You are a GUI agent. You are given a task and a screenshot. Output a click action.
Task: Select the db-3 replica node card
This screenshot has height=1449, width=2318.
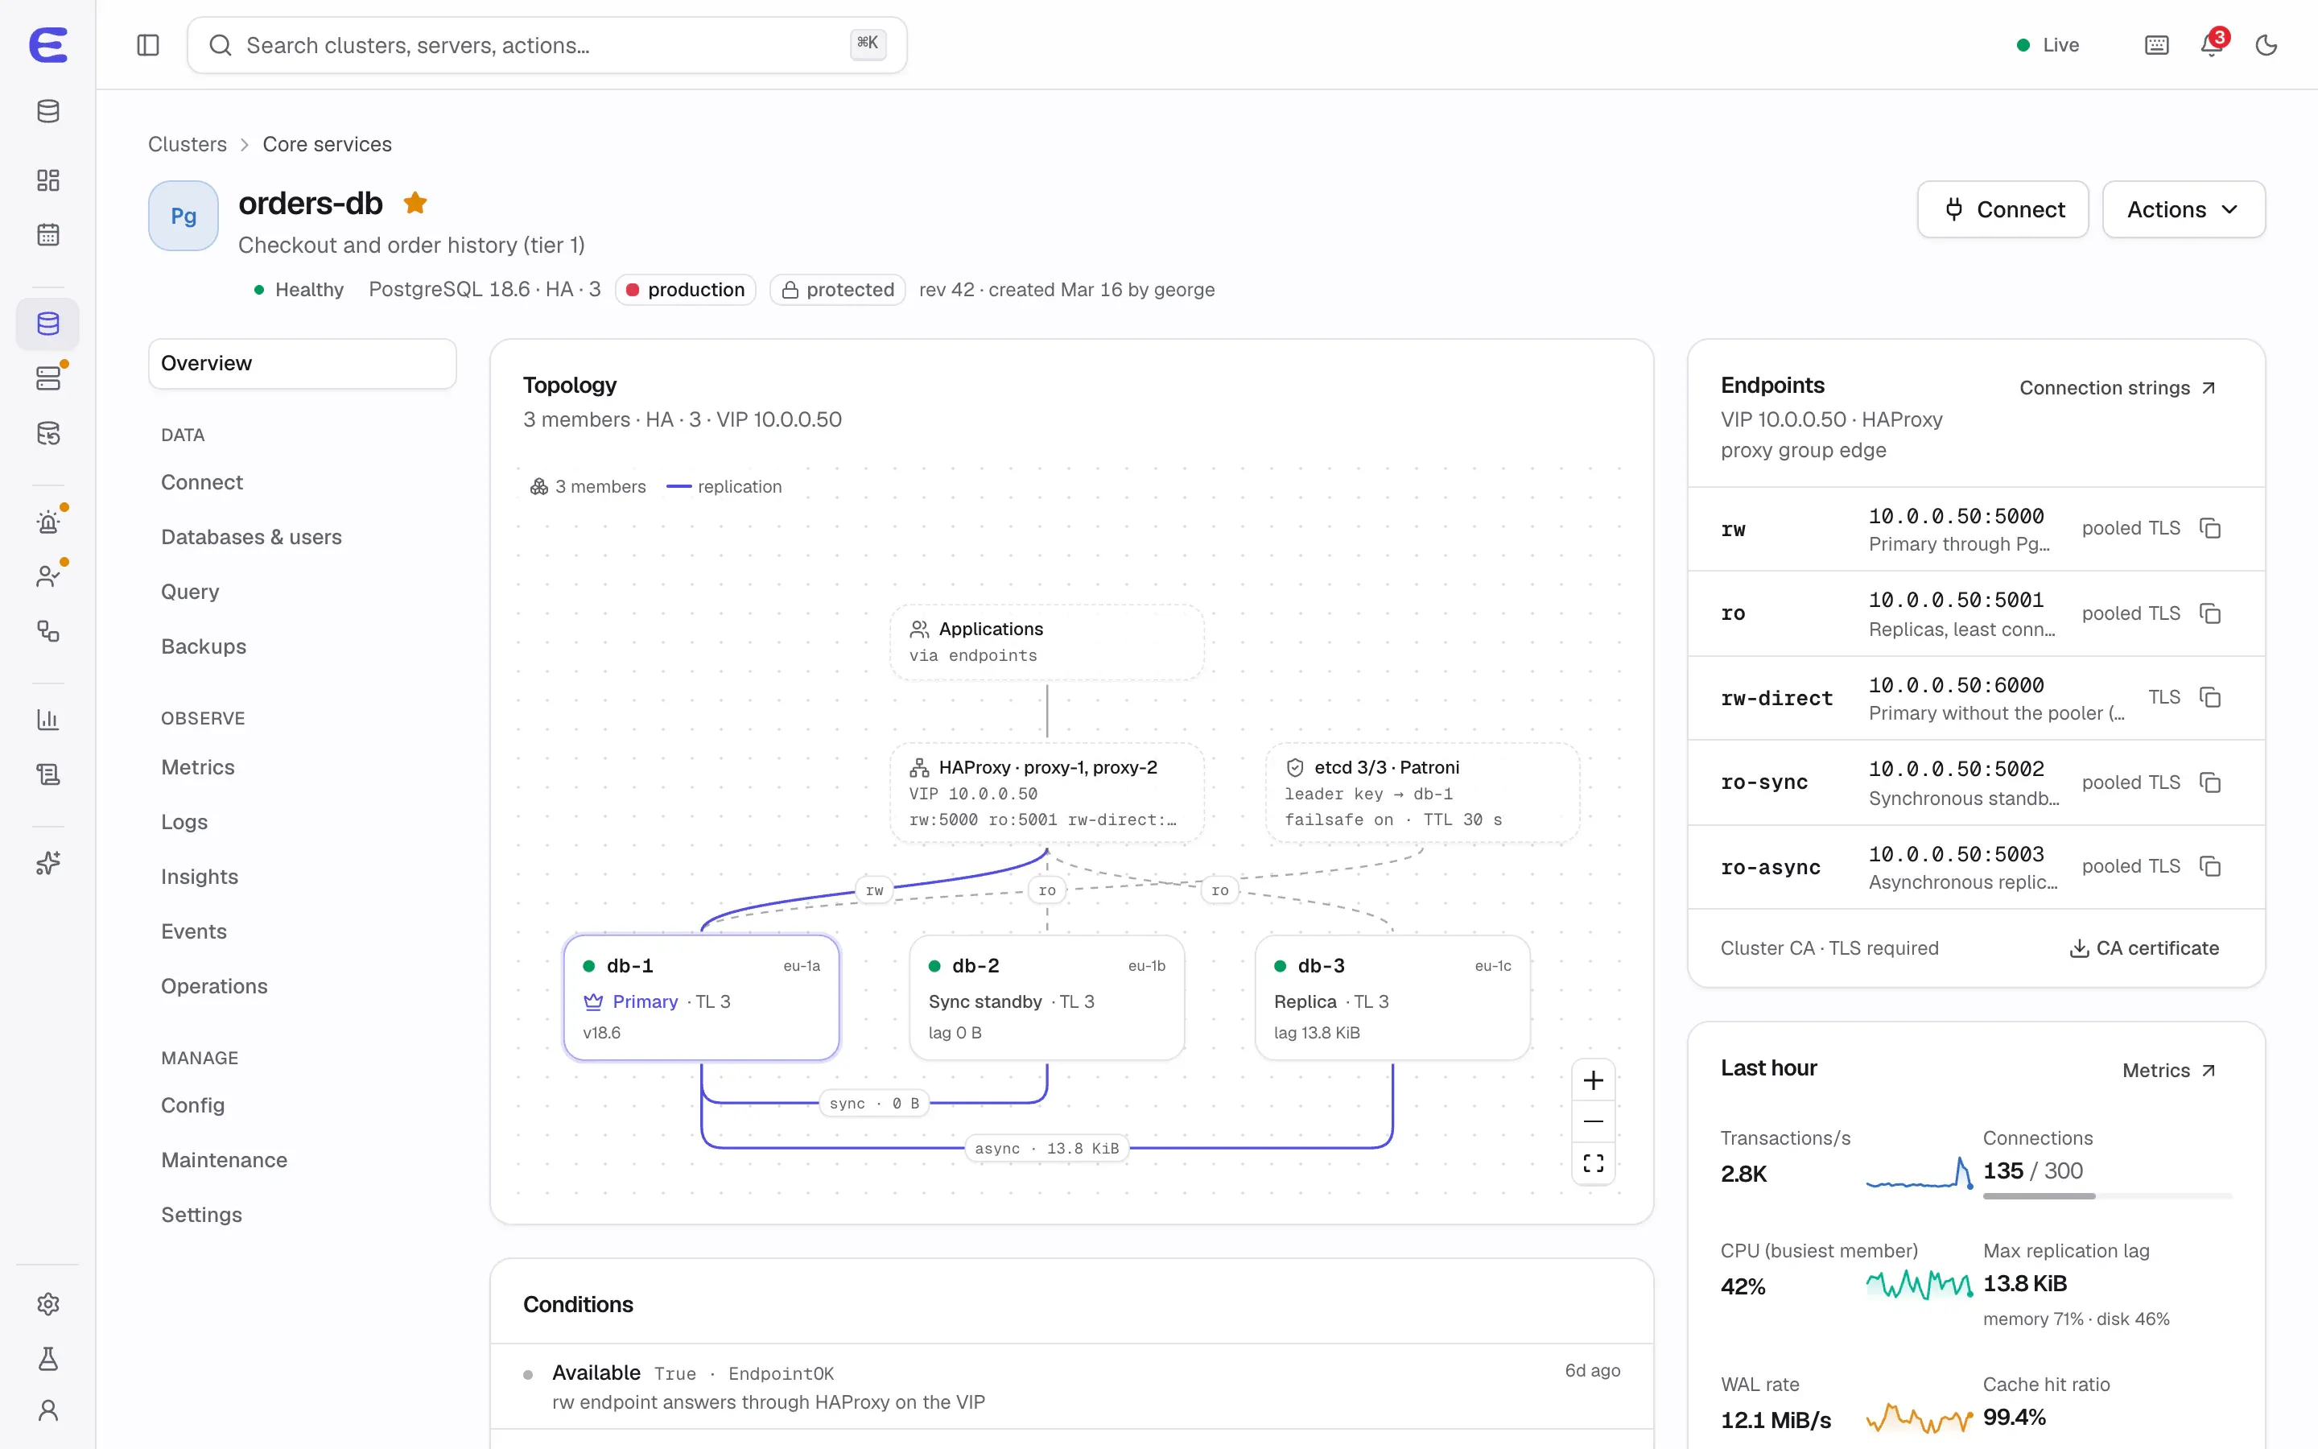click(x=1392, y=997)
